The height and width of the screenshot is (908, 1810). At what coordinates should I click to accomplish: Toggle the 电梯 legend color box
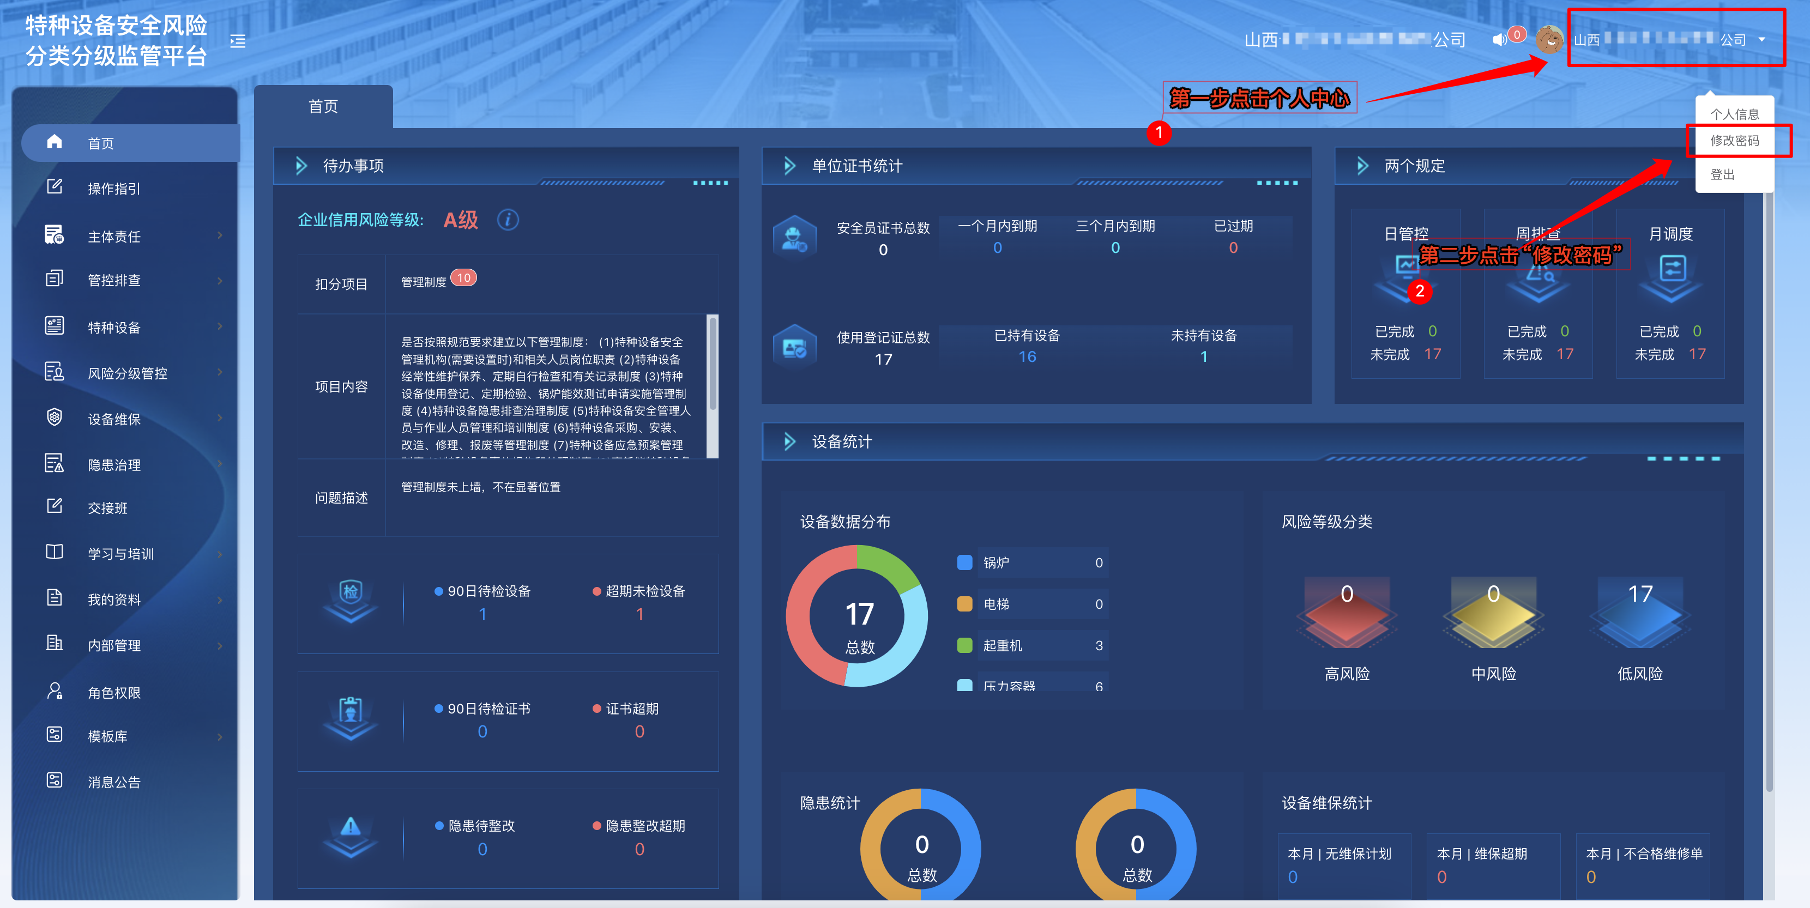pyautogui.click(x=965, y=604)
